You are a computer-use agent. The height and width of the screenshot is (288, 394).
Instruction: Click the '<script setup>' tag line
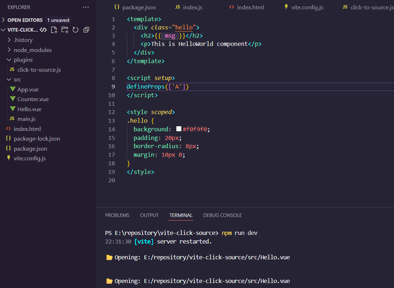click(x=151, y=78)
